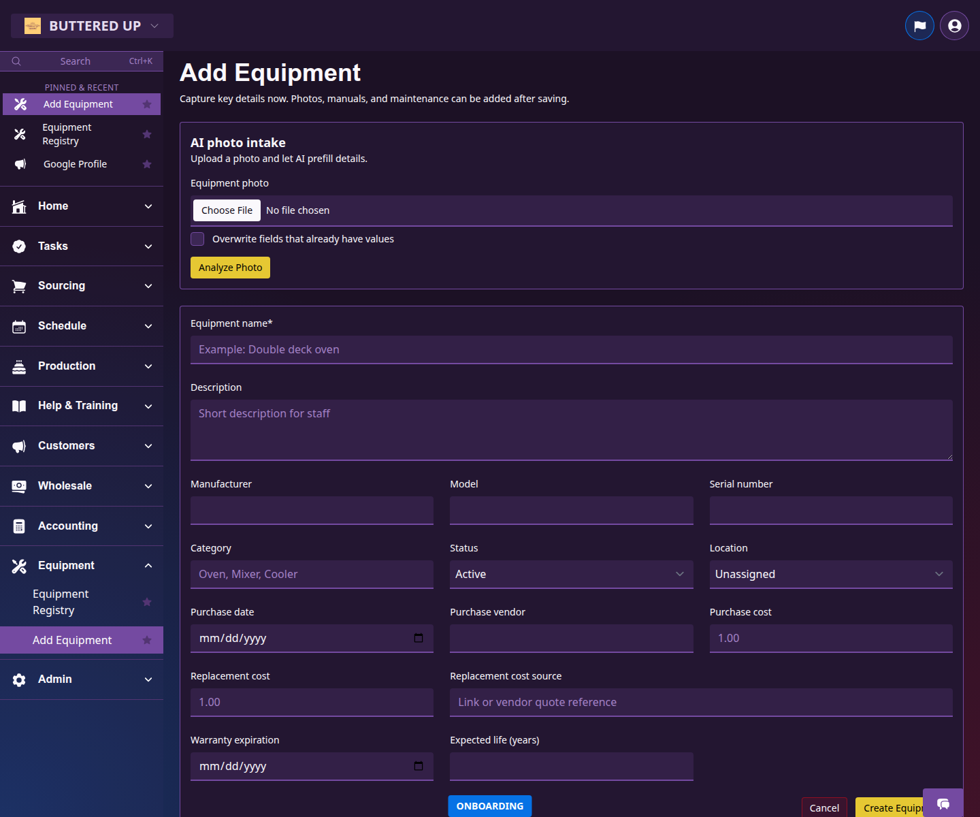Click the Production icon in sidebar

tap(18, 366)
